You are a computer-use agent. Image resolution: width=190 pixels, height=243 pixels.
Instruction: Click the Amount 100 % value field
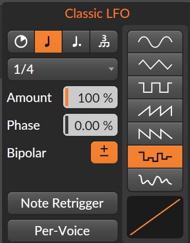point(90,97)
